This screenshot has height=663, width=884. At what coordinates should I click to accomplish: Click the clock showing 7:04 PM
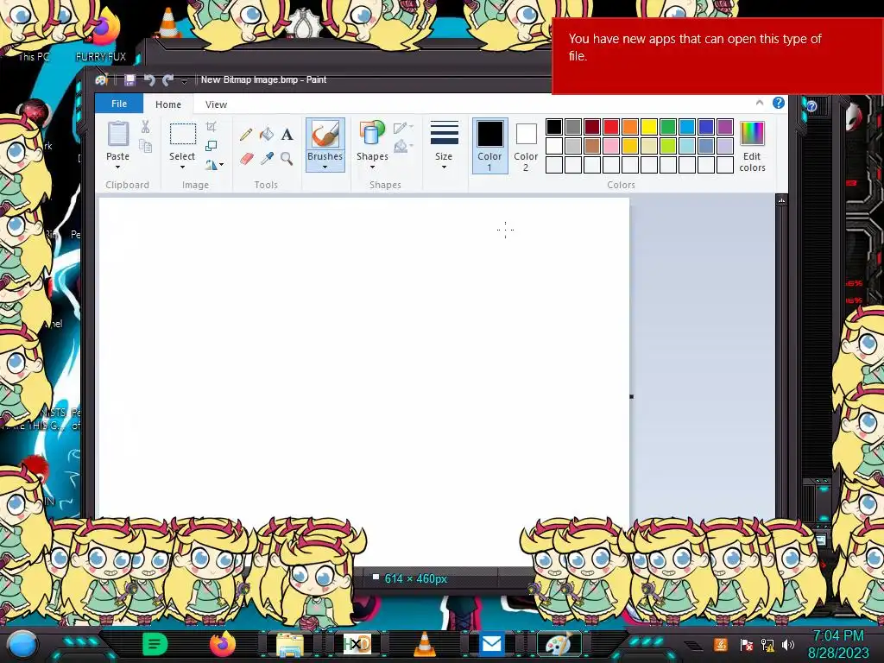(838, 636)
